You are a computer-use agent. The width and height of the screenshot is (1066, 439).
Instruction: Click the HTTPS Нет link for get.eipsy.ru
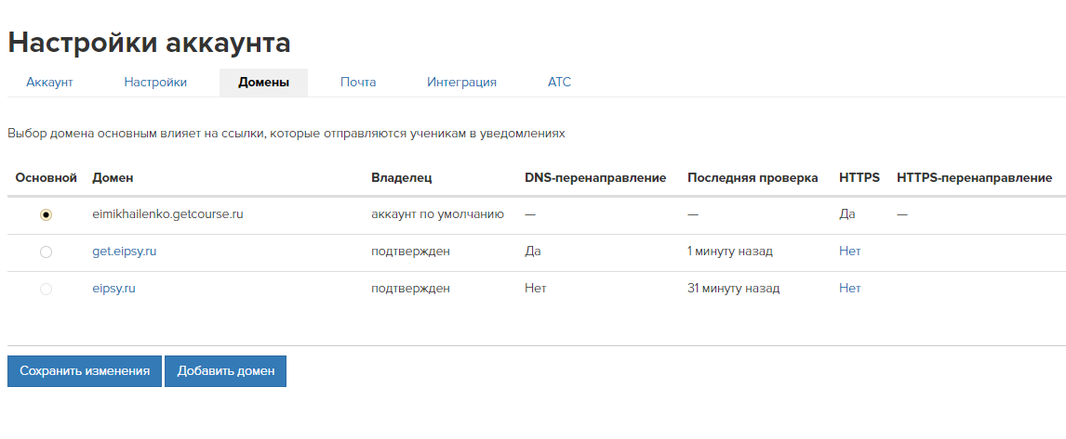click(x=850, y=251)
